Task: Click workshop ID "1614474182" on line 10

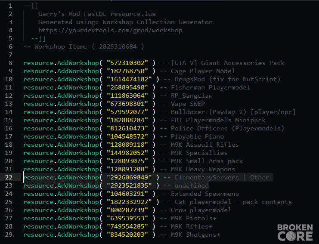Action: pos(129,79)
